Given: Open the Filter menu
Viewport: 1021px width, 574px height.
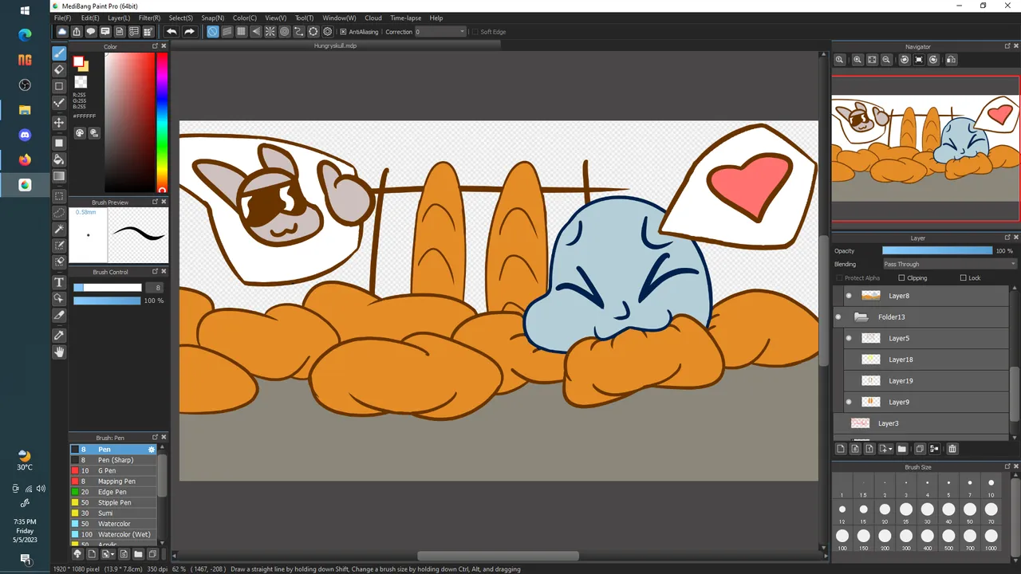Looking at the screenshot, I should (149, 18).
